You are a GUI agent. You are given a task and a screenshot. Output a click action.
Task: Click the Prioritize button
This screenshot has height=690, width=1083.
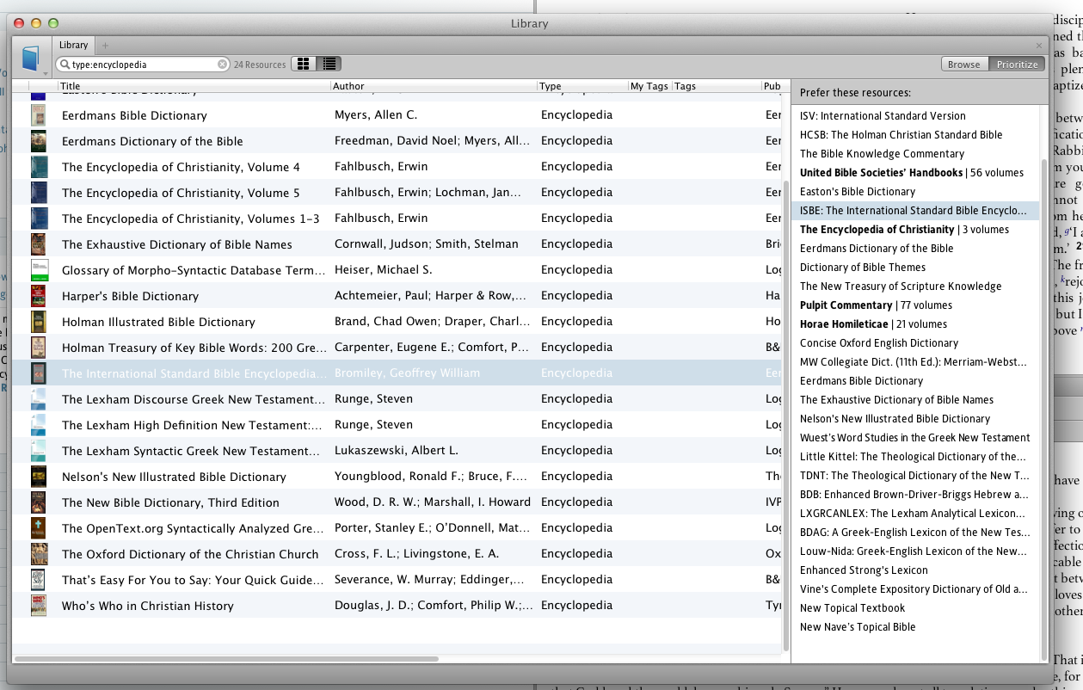(1017, 65)
